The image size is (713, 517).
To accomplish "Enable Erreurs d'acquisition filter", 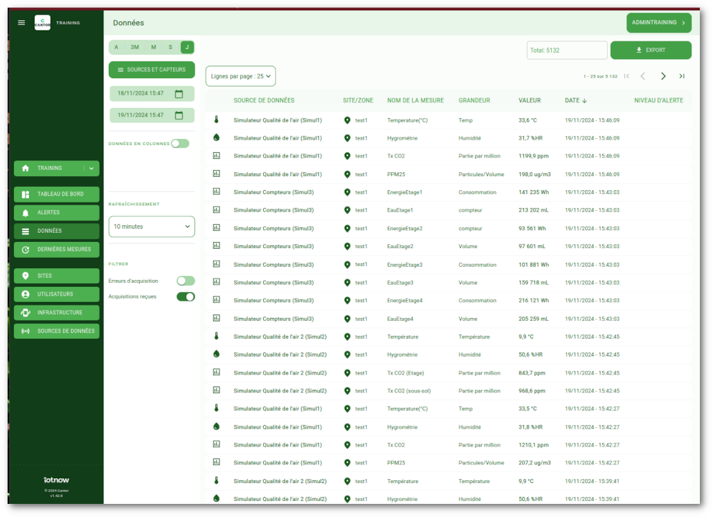I will [x=186, y=281].
